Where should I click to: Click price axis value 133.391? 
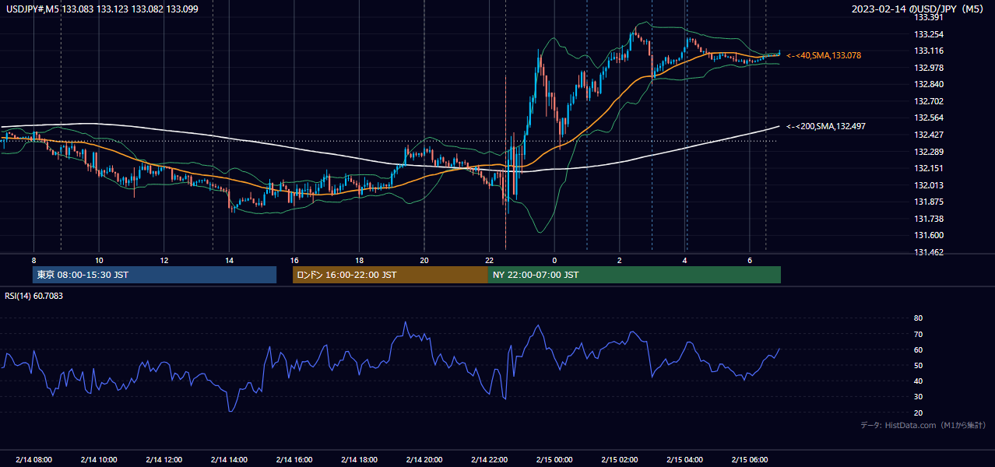pyautogui.click(x=929, y=17)
